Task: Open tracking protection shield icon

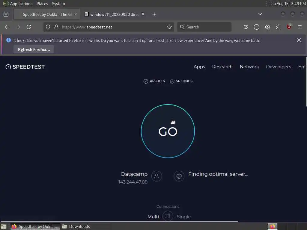Action: click(x=48, y=27)
